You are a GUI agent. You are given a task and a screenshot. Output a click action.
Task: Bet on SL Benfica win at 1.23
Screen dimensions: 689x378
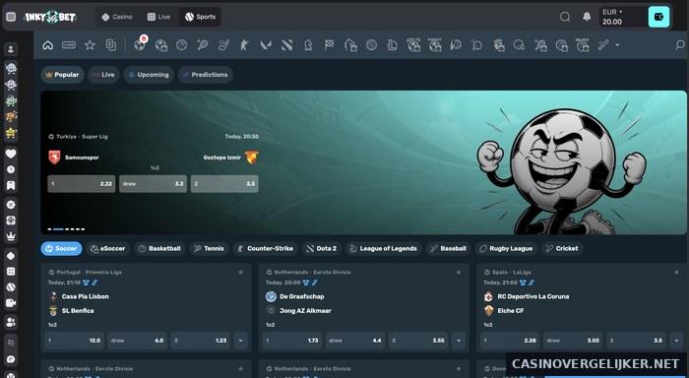[x=201, y=341]
